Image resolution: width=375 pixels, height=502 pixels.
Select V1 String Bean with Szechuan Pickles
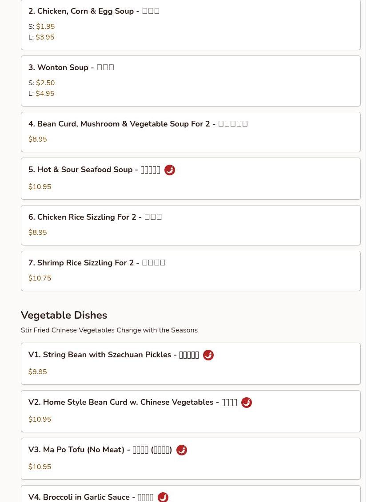[191, 364]
